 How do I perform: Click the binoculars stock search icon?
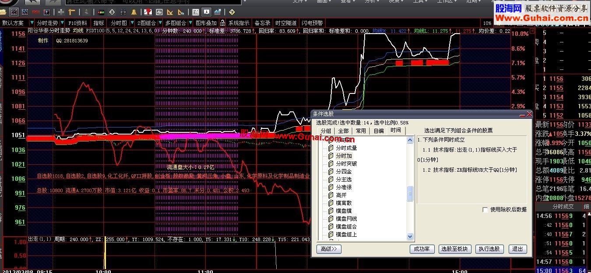pos(123,12)
